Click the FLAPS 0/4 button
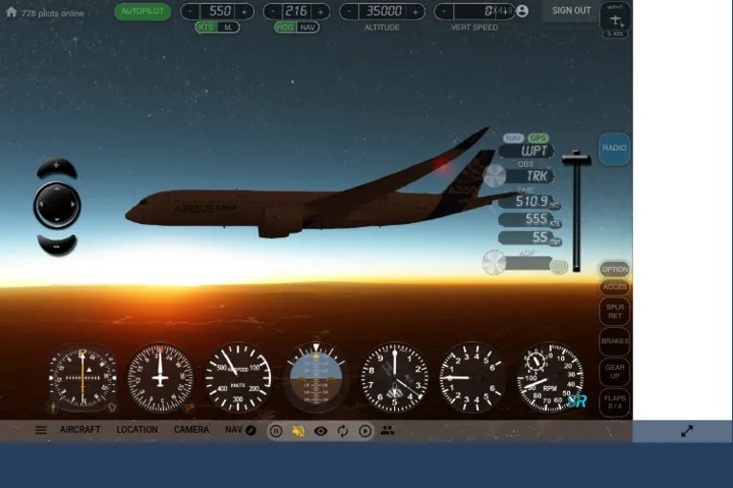The height and width of the screenshot is (488, 733). point(615,402)
